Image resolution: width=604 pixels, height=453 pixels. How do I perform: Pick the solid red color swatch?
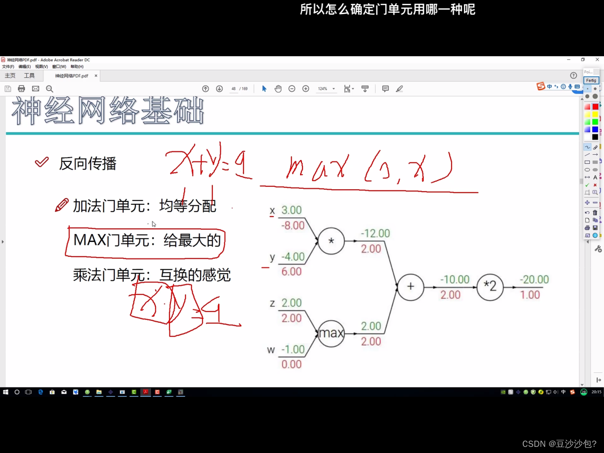coord(595,107)
